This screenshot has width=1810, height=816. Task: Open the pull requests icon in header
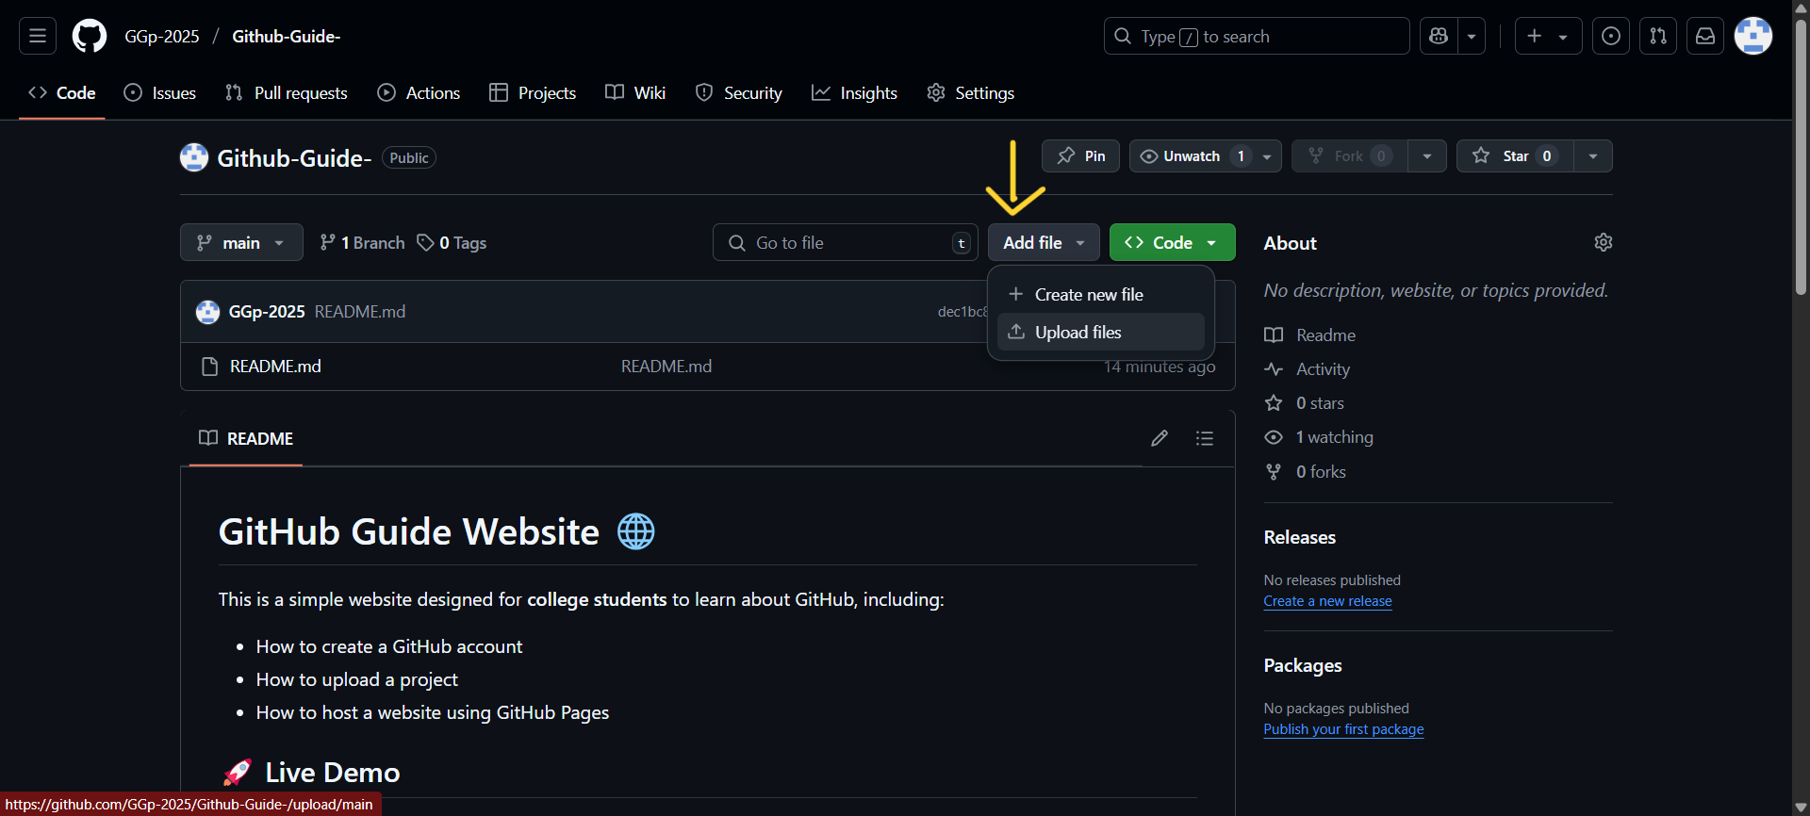pyautogui.click(x=1658, y=36)
